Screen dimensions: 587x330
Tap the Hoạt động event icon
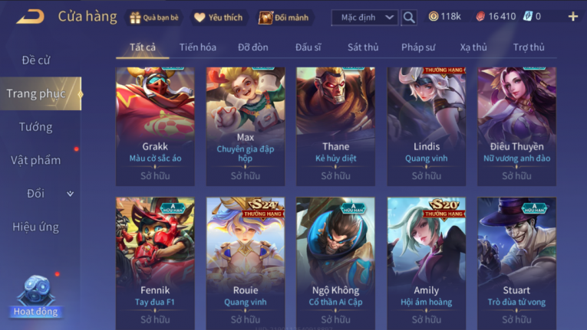35,296
